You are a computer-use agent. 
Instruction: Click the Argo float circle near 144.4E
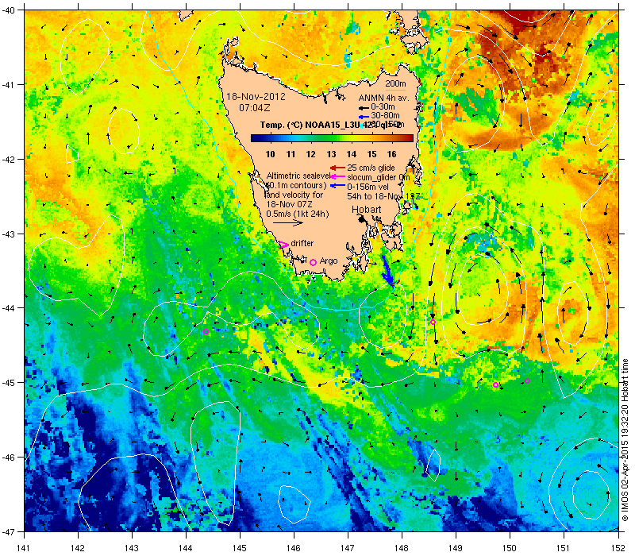(206, 332)
